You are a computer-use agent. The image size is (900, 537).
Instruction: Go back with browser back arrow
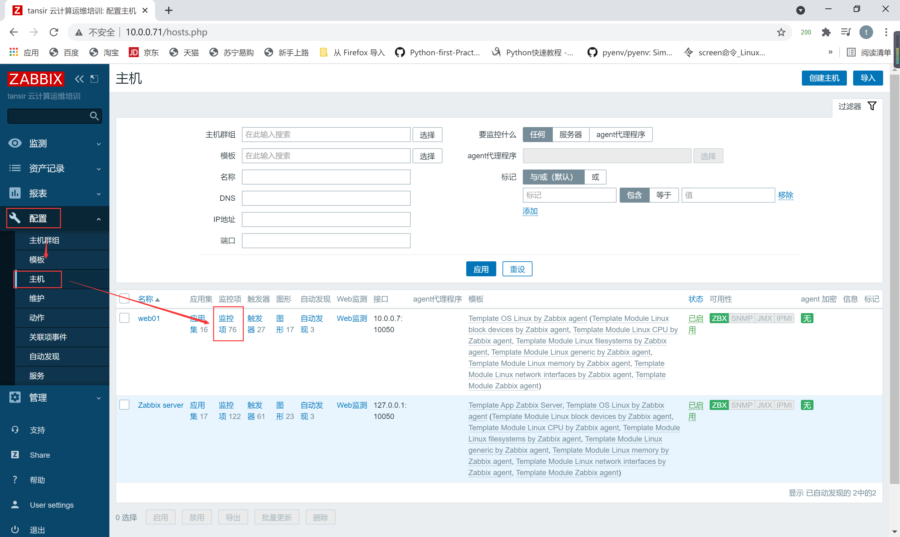[14, 32]
